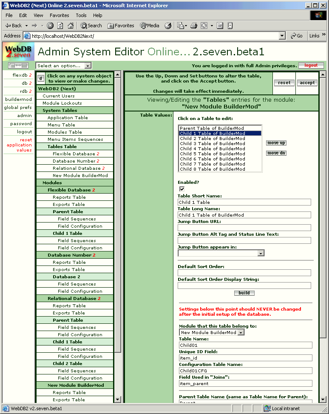Click the WebDB 2.seven logo
Viewport: 329px width, 414px height.
[18, 51]
